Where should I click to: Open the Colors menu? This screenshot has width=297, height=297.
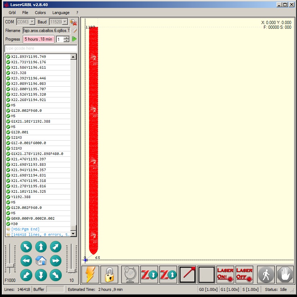tap(40, 13)
